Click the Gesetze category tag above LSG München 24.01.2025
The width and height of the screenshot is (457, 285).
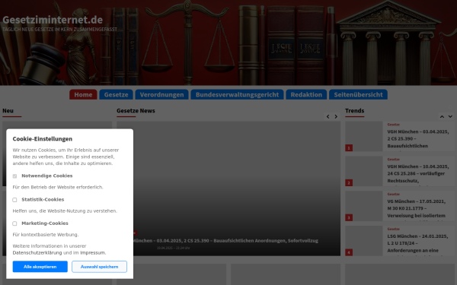(x=394, y=230)
